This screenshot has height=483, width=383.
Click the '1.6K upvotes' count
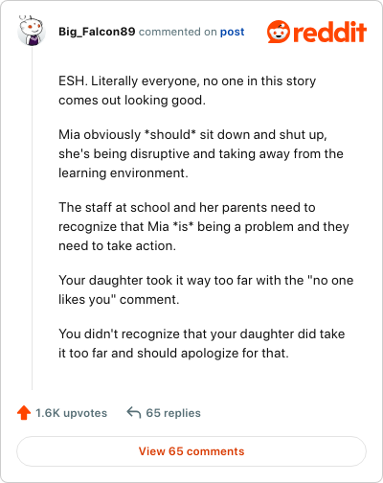click(71, 413)
